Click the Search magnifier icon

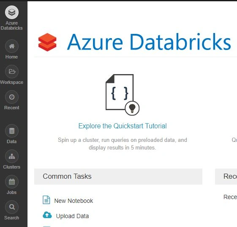(12, 207)
